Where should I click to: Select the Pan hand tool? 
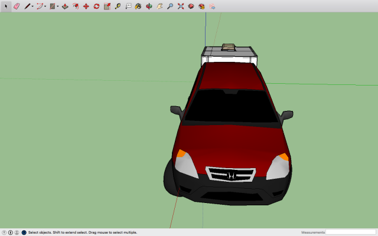coord(159,6)
